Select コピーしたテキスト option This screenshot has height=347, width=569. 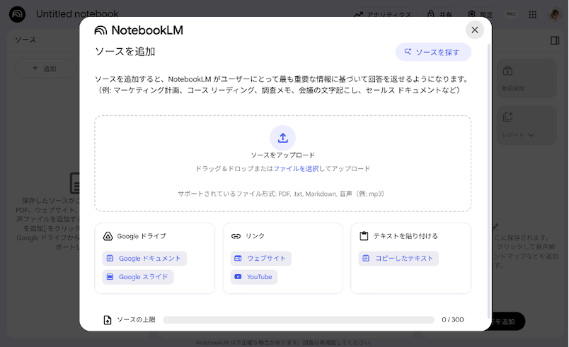pos(398,258)
